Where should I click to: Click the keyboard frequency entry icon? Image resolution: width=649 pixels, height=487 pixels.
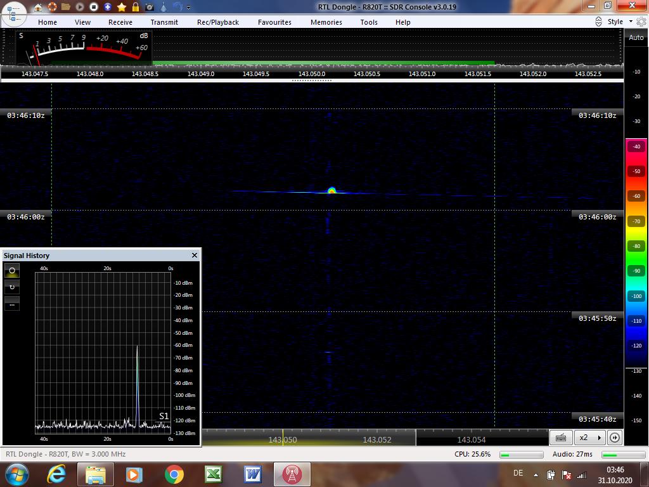click(561, 438)
